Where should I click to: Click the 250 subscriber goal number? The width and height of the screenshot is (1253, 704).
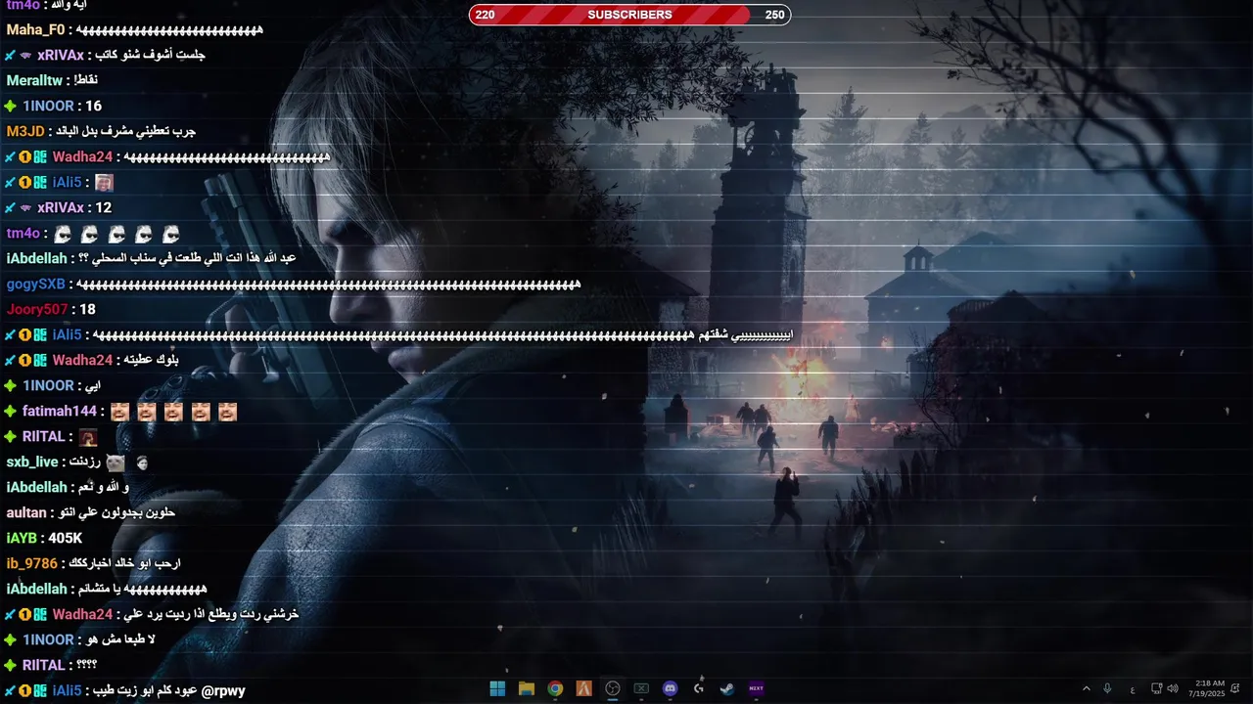(774, 15)
